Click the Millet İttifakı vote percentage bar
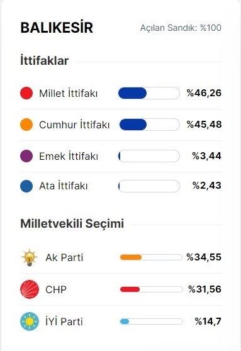The image size is (241, 351). coord(149,93)
